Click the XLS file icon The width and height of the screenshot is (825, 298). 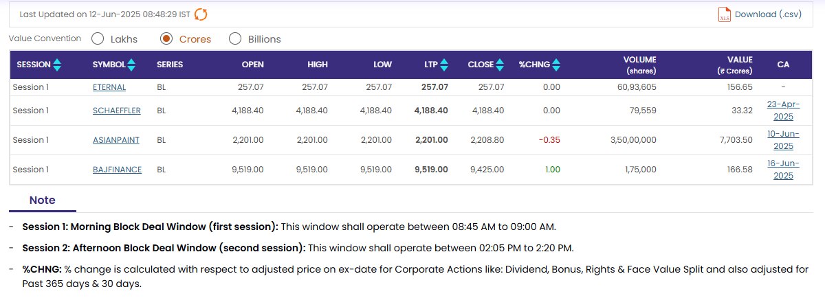pyautogui.click(x=724, y=14)
